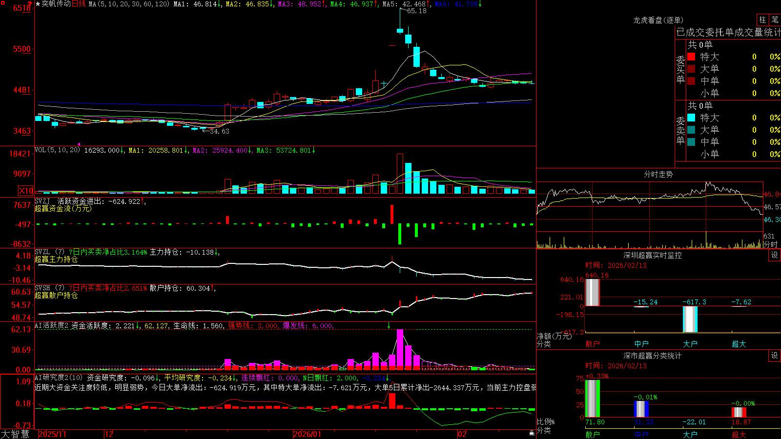Viewport: 781px width, 439px height.
Task: Click the MA(5,10,20,30,60,120) indicator parameters
Action: [x=129, y=4]
